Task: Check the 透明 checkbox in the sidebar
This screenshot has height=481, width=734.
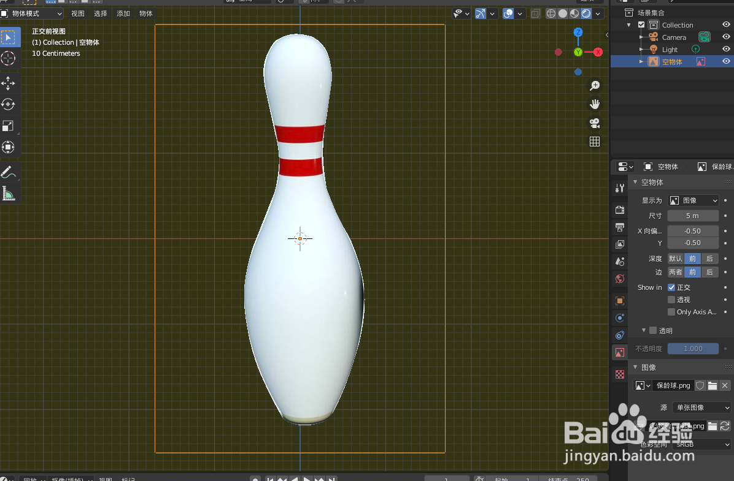Action: pyautogui.click(x=652, y=330)
